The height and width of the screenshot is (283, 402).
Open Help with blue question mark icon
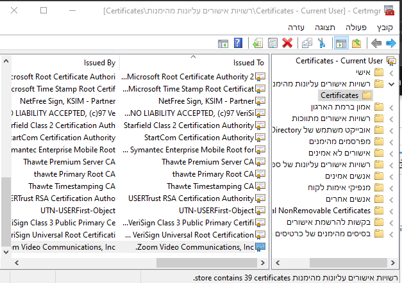tap(238, 43)
